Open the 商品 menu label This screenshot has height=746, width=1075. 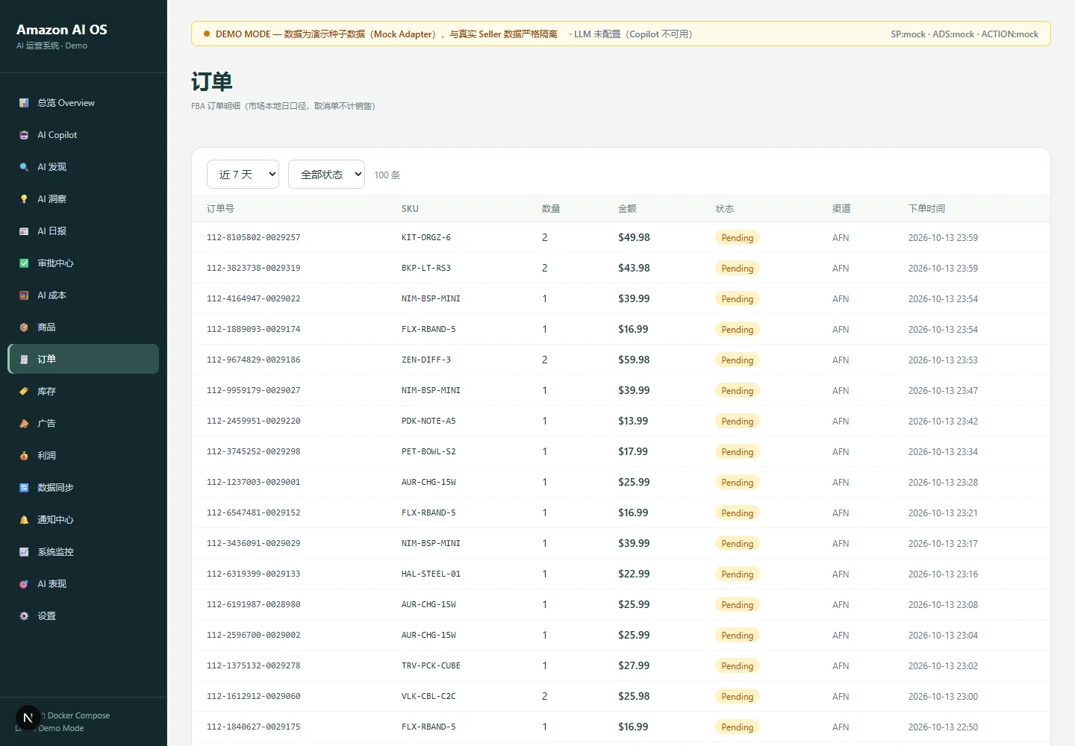47,327
